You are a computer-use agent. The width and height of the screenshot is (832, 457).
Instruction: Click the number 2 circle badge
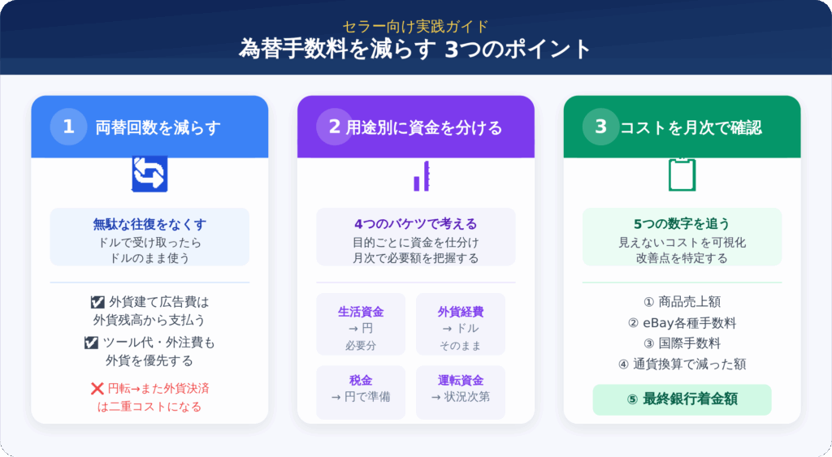[x=334, y=127]
